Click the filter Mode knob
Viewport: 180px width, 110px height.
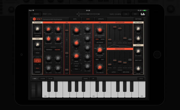(76, 56)
